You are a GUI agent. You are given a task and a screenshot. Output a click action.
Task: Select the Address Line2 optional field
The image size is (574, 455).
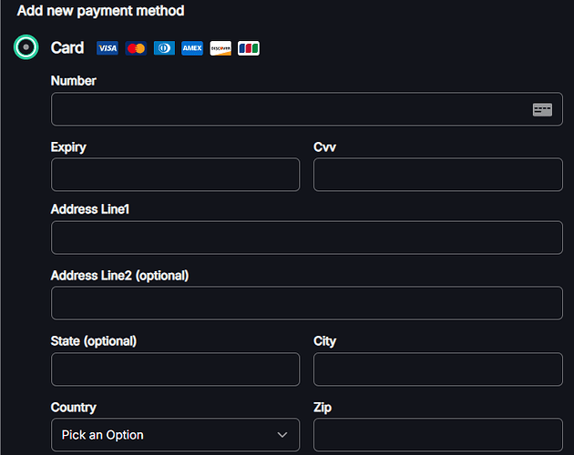click(x=306, y=303)
